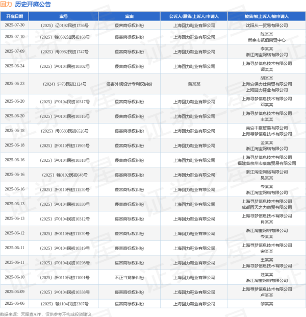This screenshot has width=306, height=317.
Task: Click defendant 新余市祇佰商贸中心
Action: [x=266, y=40]
